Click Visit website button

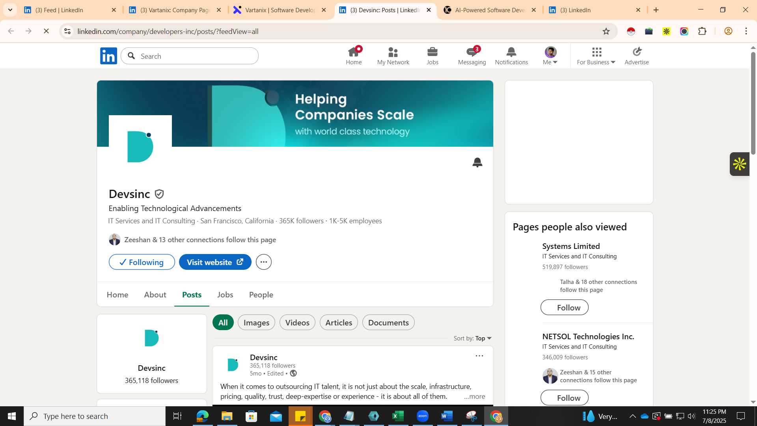(x=215, y=262)
